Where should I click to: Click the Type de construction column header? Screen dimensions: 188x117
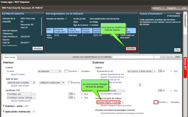tap(75, 31)
